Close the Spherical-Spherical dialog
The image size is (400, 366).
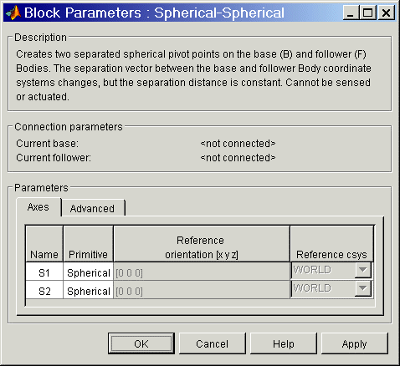click(x=387, y=13)
